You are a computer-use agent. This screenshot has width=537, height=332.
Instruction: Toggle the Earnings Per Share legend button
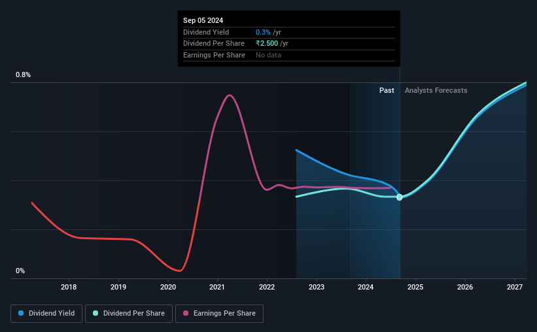[219, 314]
